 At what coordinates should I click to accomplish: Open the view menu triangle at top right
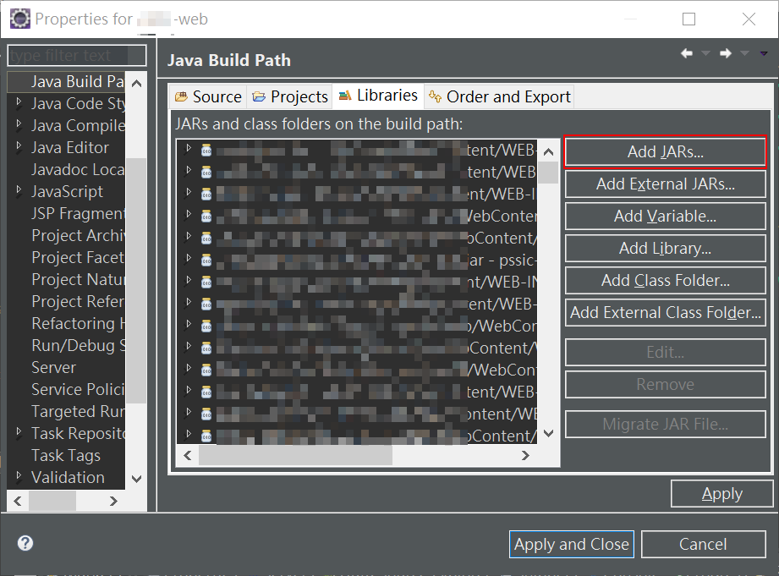(x=764, y=53)
